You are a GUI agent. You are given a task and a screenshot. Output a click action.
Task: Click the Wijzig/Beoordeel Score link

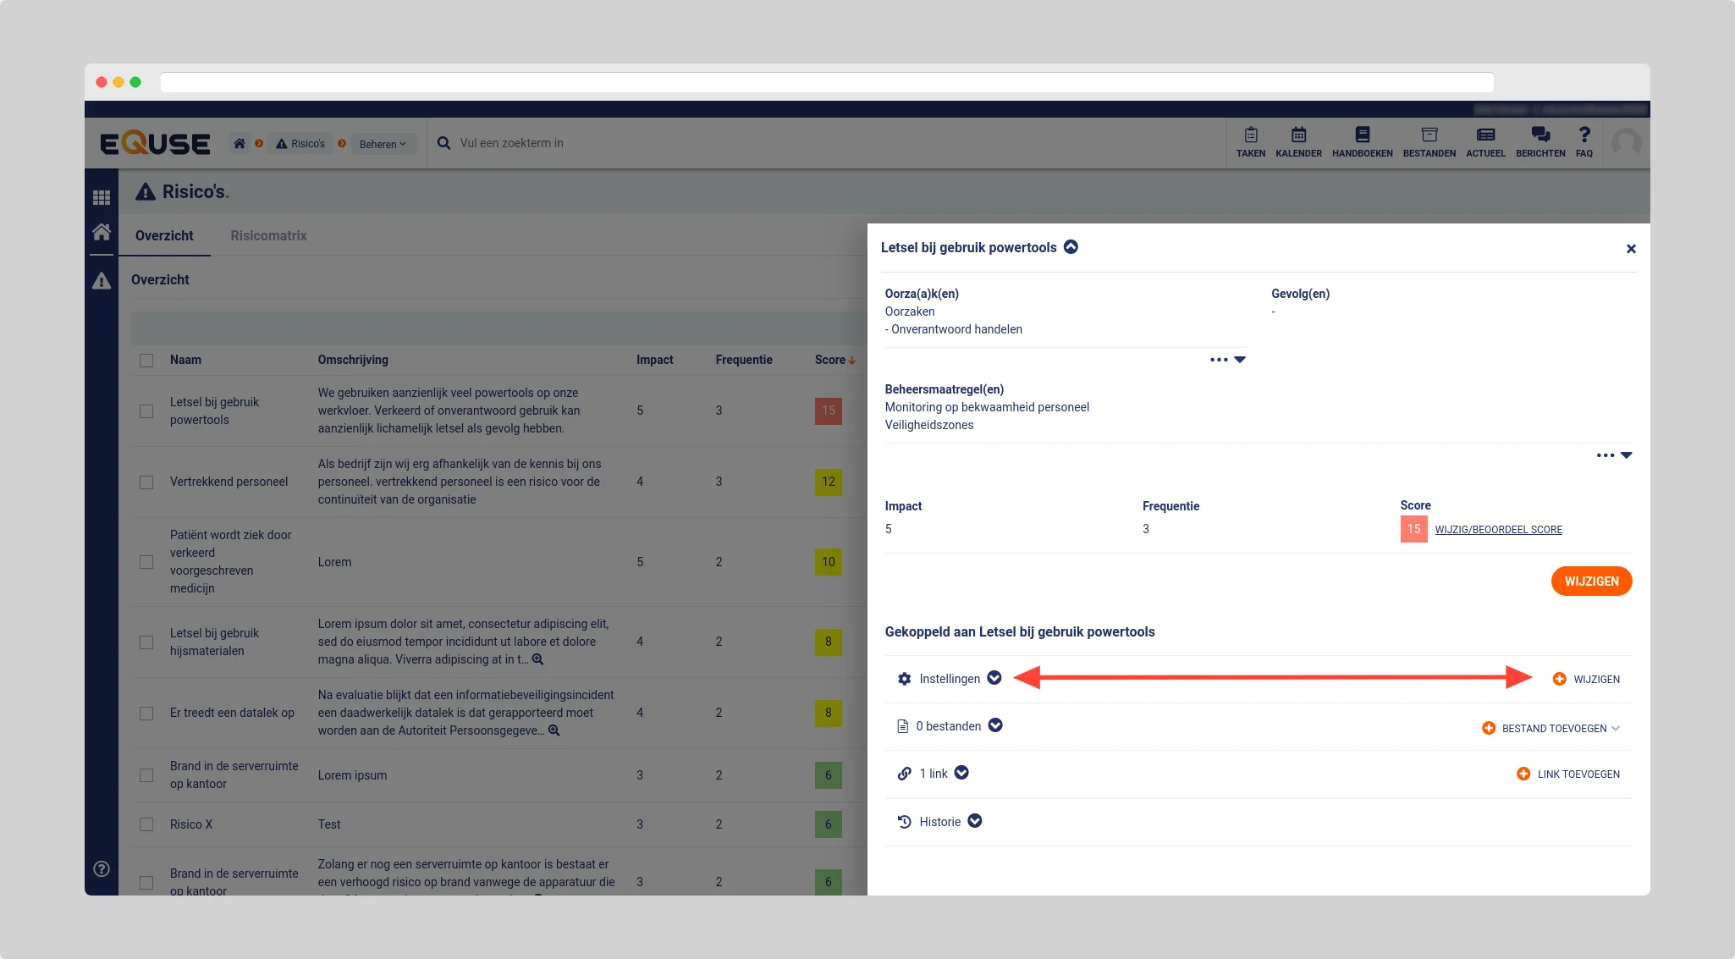click(x=1498, y=530)
